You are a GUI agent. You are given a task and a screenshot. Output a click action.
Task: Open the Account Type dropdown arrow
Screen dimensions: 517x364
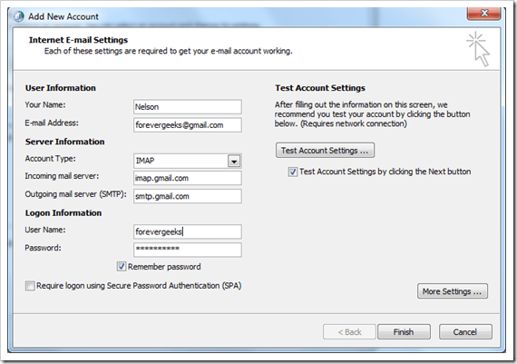click(x=234, y=161)
